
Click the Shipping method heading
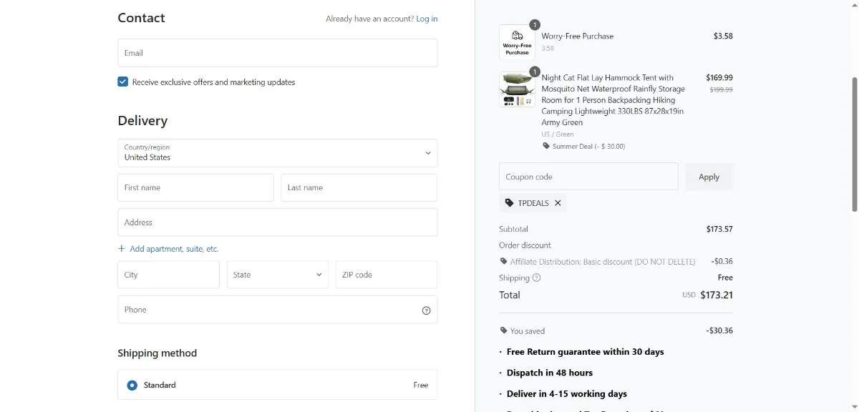point(157,353)
